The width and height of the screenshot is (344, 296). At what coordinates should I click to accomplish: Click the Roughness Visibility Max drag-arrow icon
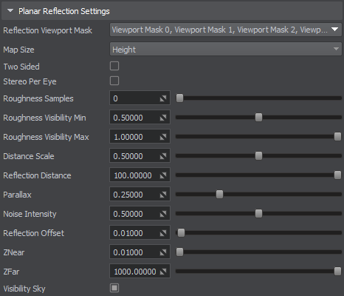[163, 137]
